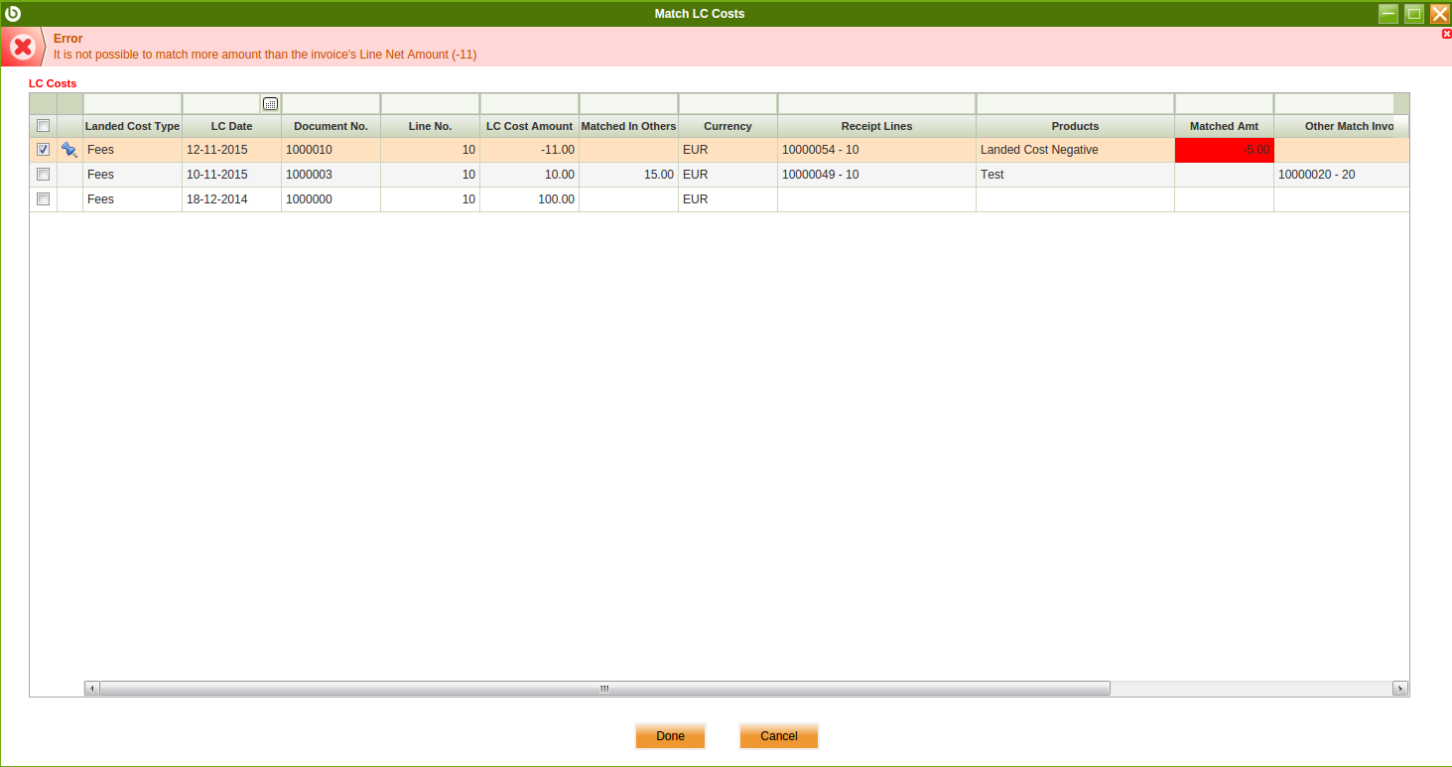Click the pin icon on first Fees row

[x=69, y=150]
